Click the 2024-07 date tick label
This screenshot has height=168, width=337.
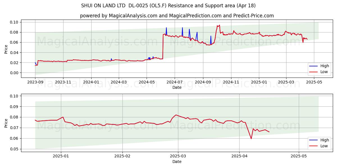click(x=175, y=82)
